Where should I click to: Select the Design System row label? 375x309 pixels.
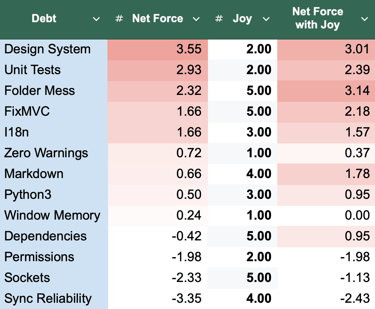(x=47, y=49)
